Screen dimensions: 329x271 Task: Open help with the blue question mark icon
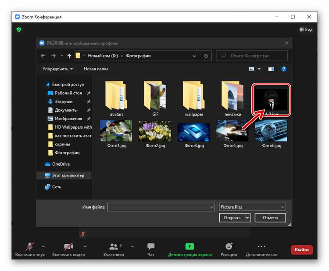coord(284,69)
